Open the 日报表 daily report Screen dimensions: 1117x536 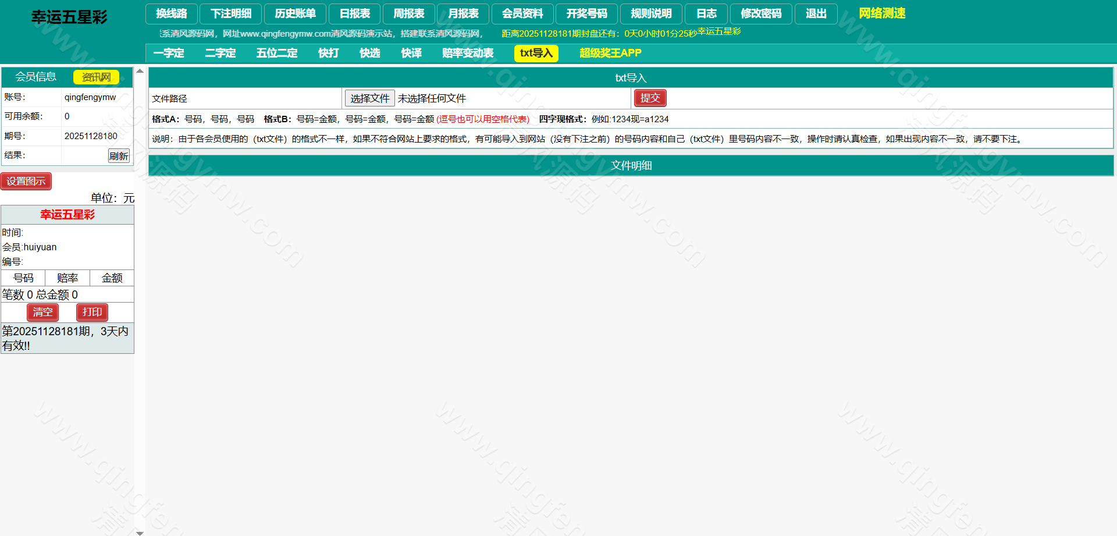(x=354, y=13)
